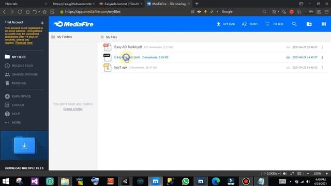Open Help in the sidebar
The width and height of the screenshot is (331, 186).
tap(12, 114)
